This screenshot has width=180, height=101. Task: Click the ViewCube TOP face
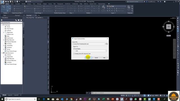pyautogui.click(x=168, y=27)
